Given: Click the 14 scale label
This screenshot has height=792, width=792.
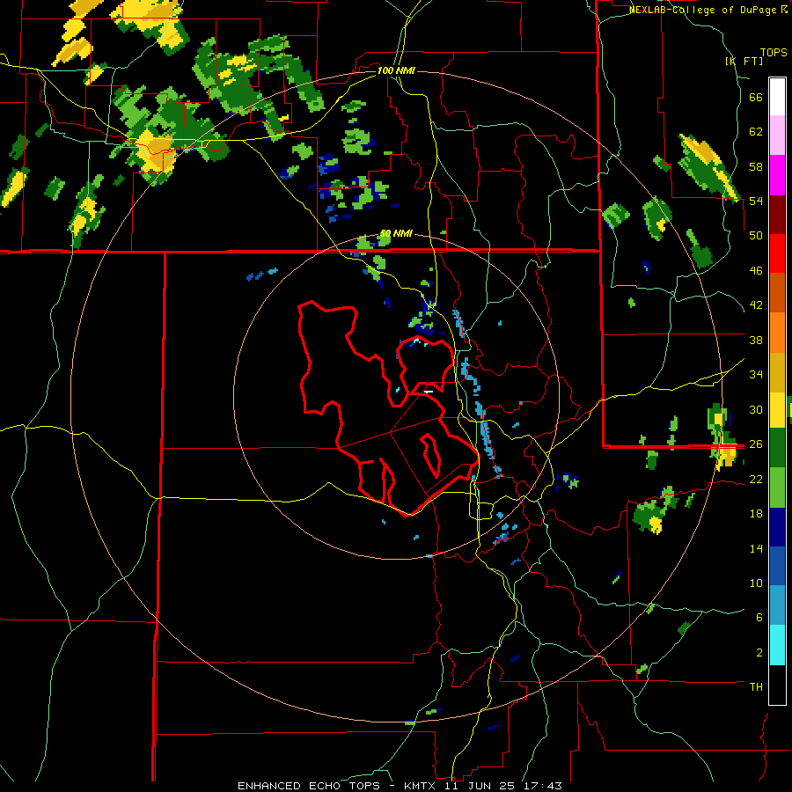Looking at the screenshot, I should (x=756, y=548).
